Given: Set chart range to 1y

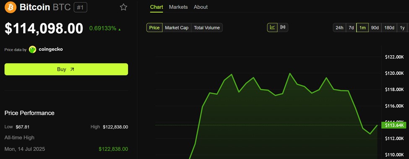Looking at the screenshot, I should point(402,28).
